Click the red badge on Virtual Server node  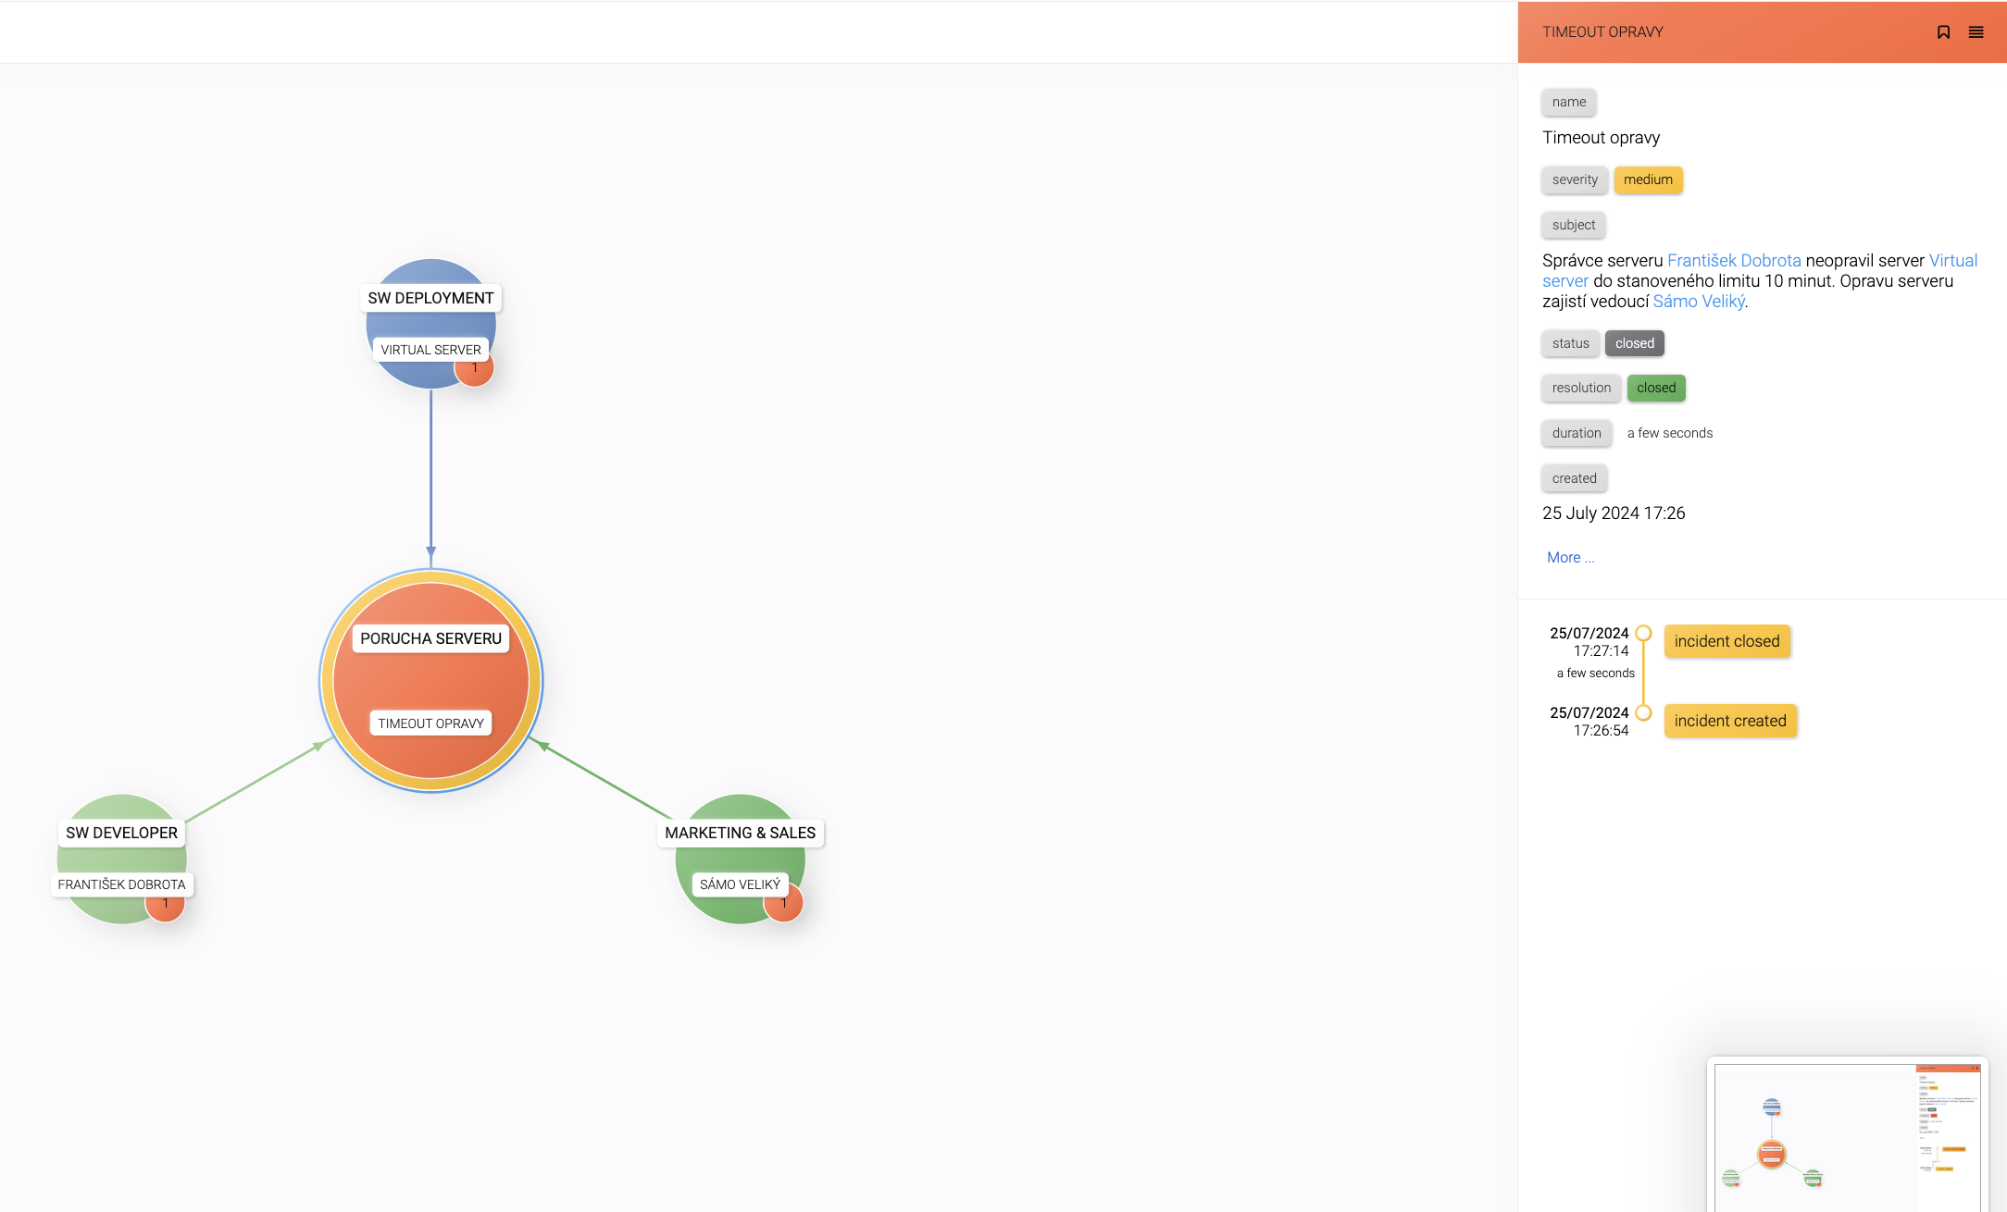pos(475,370)
